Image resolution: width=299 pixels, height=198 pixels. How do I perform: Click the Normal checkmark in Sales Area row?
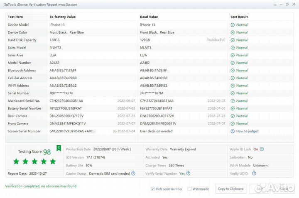(x=233, y=55)
